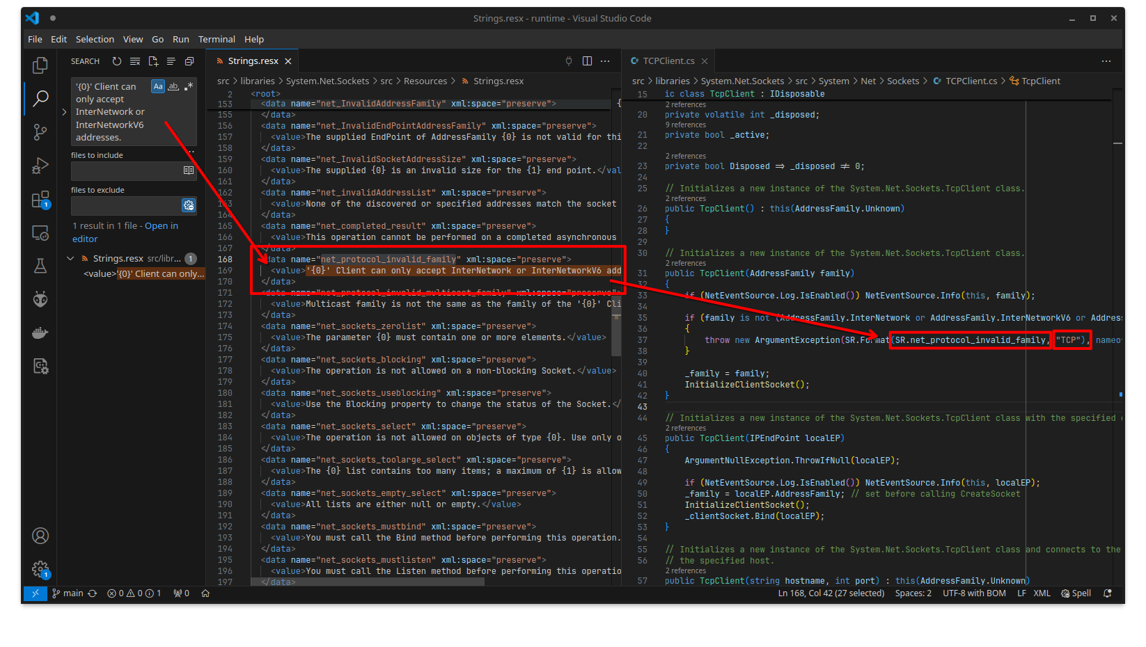
Task: Change the LF end-of-line sequence
Action: [x=1021, y=593]
